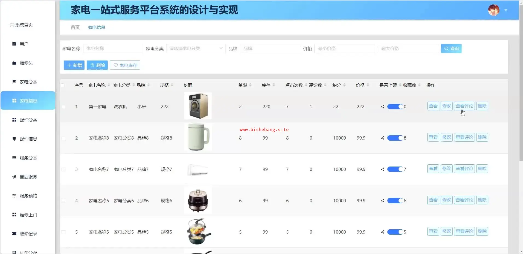This screenshot has width=523, height=254.
Task: Expand the user menu arrow beside avatar
Action: pos(506,10)
